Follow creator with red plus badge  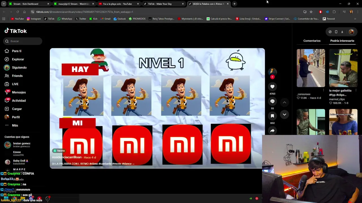272,77
